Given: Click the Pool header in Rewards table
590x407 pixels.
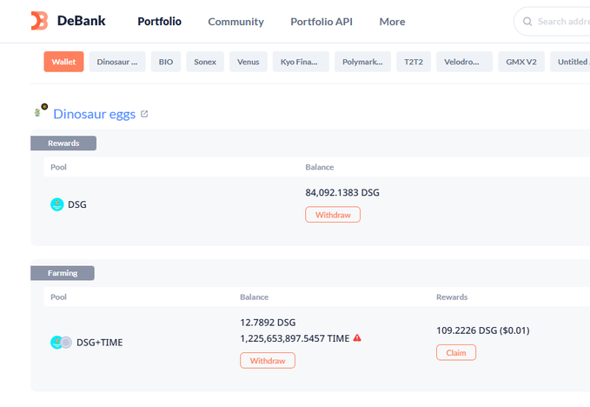Looking at the screenshot, I should [x=59, y=167].
